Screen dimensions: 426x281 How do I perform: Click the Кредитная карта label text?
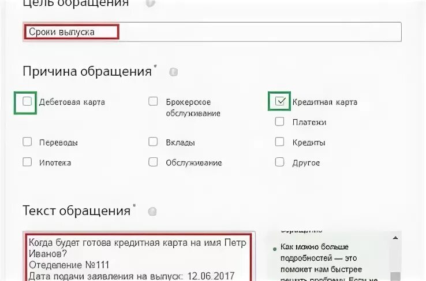(325, 102)
